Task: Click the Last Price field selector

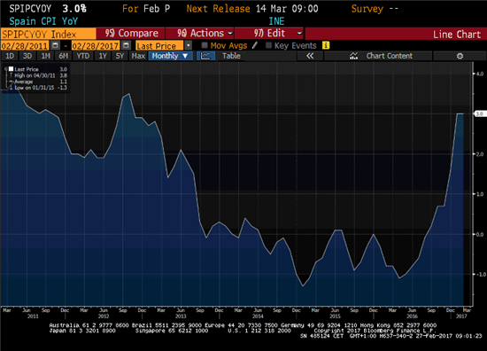Action: point(159,46)
